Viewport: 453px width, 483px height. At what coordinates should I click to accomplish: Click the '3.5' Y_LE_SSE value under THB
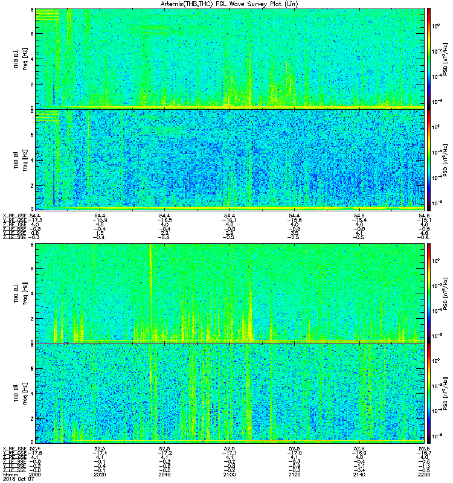[294, 233]
